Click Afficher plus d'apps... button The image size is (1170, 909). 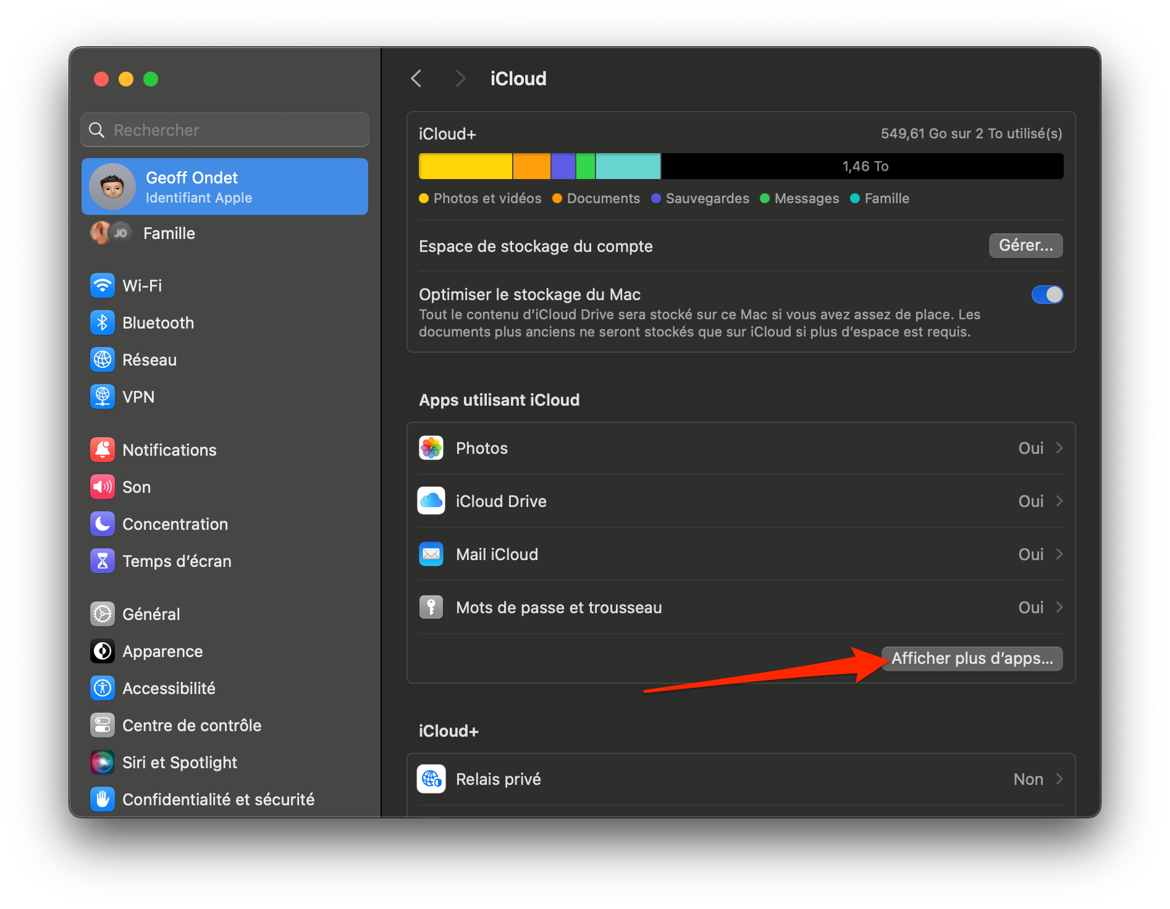[x=972, y=658]
